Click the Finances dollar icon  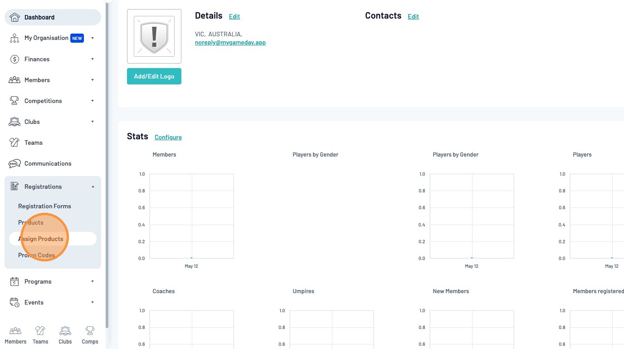(15, 59)
